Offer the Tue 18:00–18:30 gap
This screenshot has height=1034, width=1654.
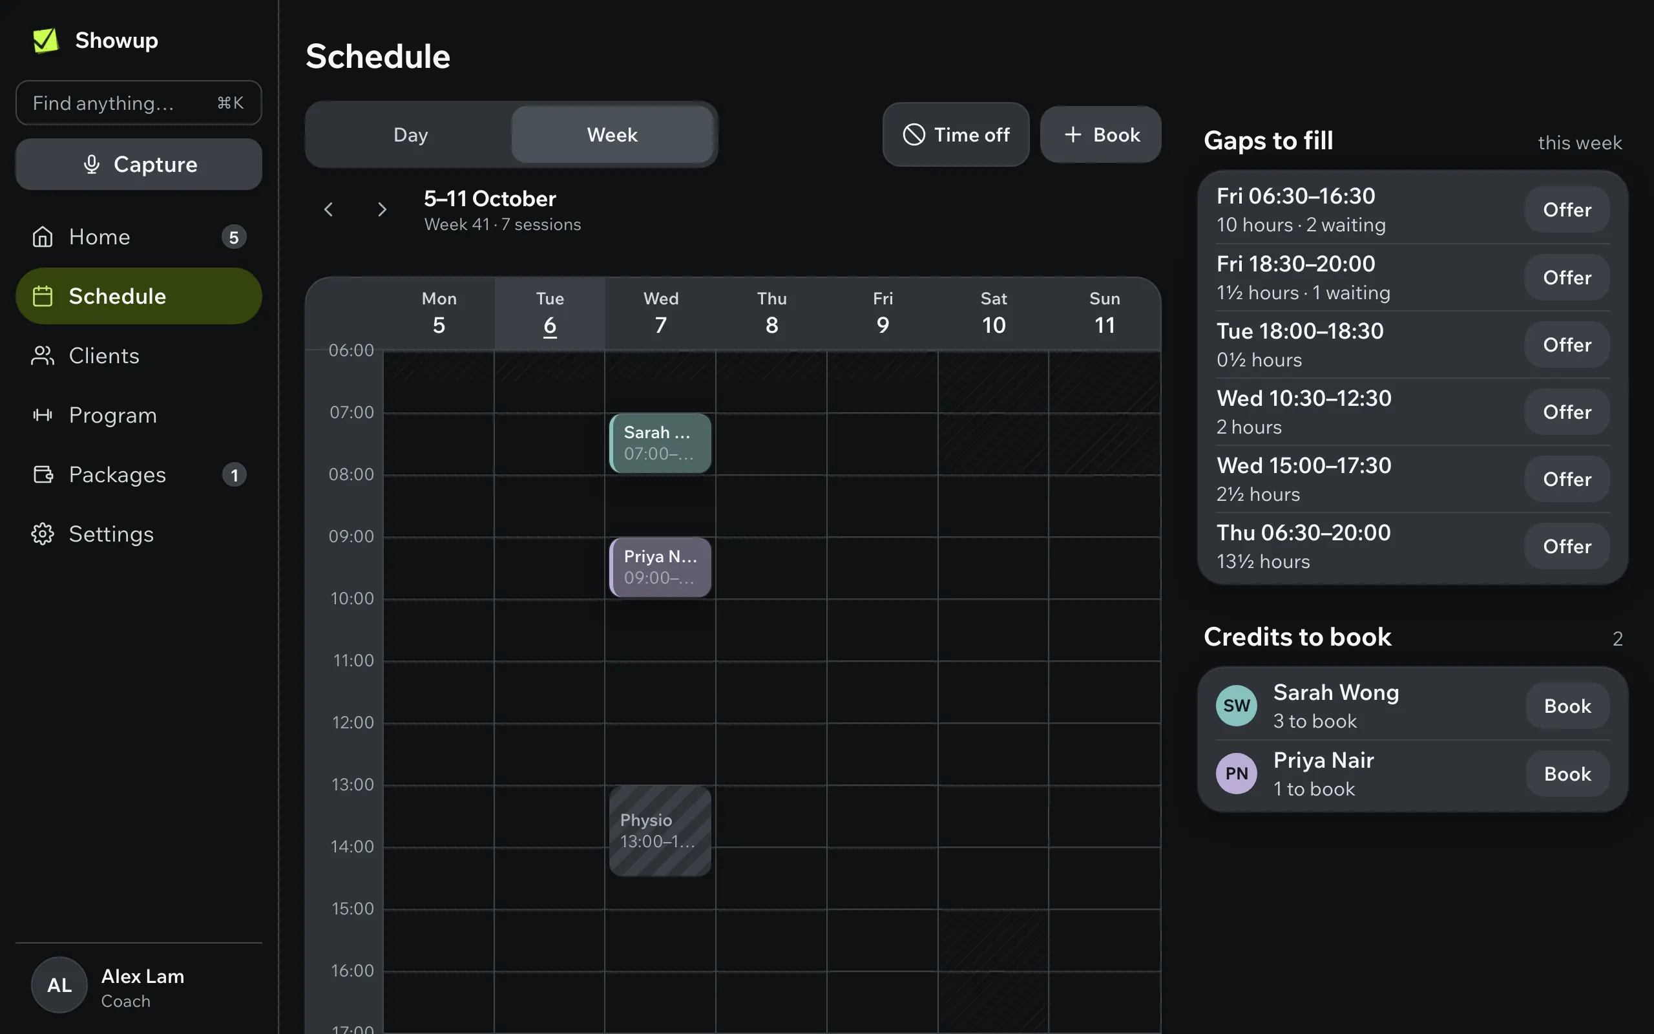point(1567,344)
